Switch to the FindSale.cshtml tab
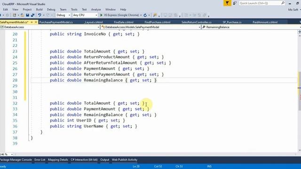 coord(123,22)
